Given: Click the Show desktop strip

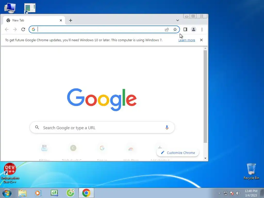Looking at the screenshot, I should click(262, 193).
